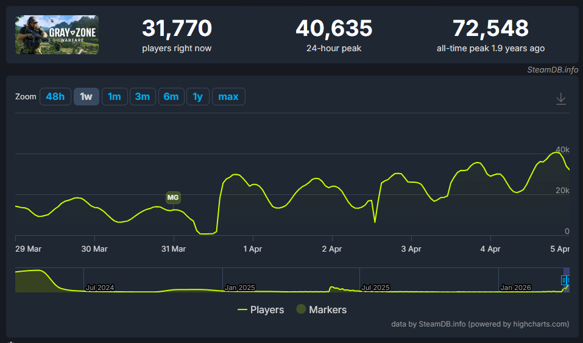Click Jan 2026 in the navigator timeline
Screen dimensions: 583x343
tap(516, 288)
